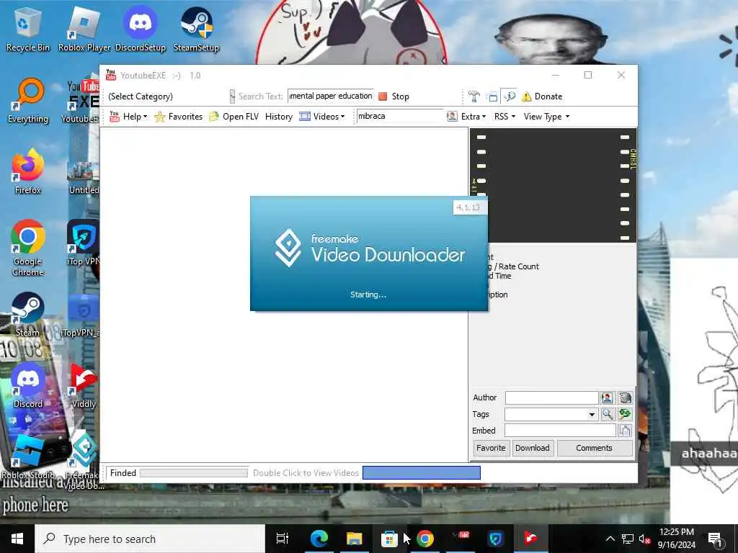Open Chrome from the taskbar
This screenshot has width=738, height=553.
424,539
